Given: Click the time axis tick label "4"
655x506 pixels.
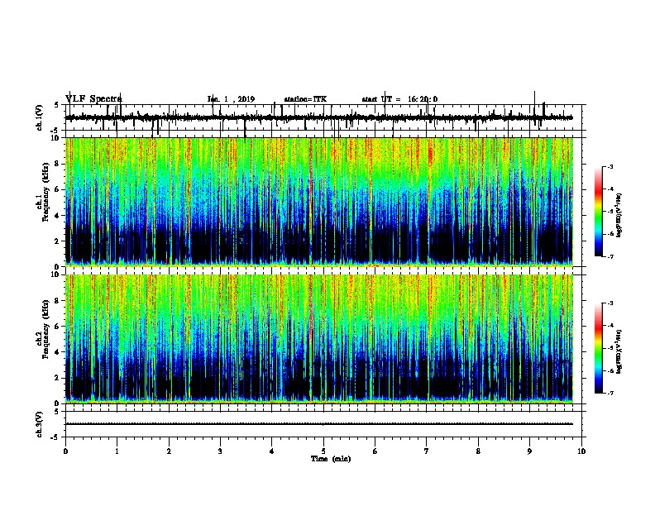Looking at the screenshot, I should coord(272,451).
